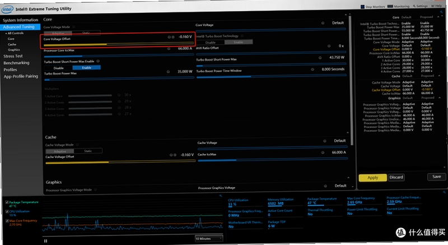Collapse the Core section in center panel
The width and height of the screenshot is (448, 245).
pyautogui.click(x=346, y=15)
